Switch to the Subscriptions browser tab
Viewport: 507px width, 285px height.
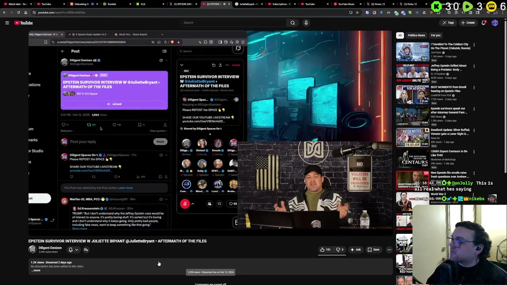click(x=281, y=4)
